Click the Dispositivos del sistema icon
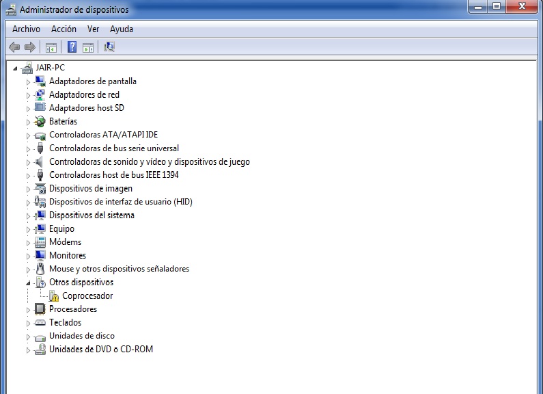543x394 pixels. (40, 215)
